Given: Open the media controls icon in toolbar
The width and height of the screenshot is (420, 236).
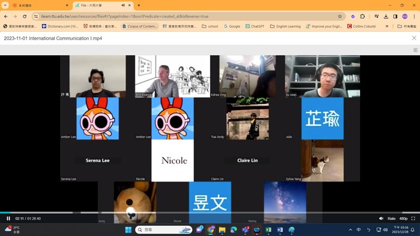Looking at the screenshot, I should (x=376, y=16).
